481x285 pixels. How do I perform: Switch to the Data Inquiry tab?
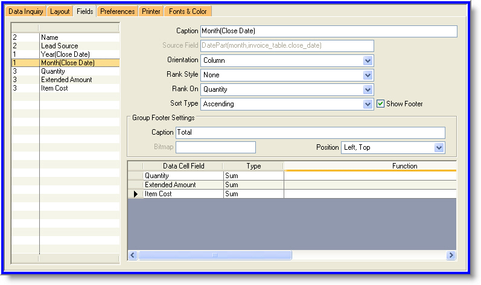pyautogui.click(x=26, y=11)
